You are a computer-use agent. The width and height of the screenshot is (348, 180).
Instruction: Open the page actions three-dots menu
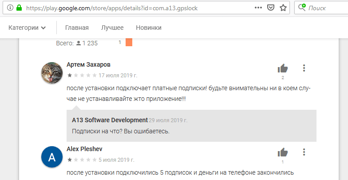[258, 8]
